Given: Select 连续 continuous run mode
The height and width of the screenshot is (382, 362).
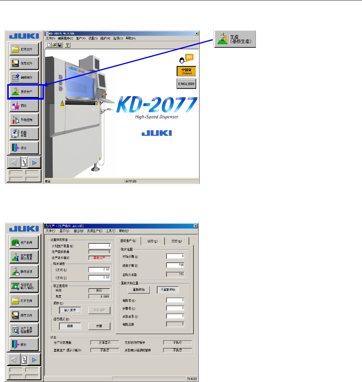Looking at the screenshot, I should click(70, 326).
